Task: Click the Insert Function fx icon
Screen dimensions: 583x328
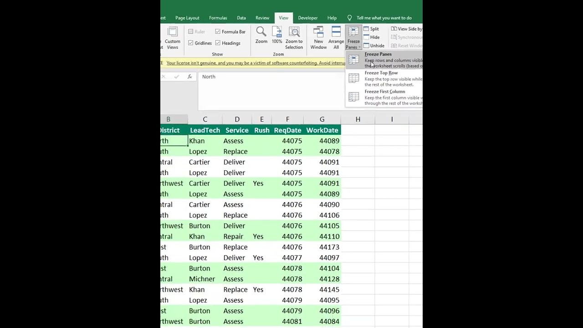Action: tap(190, 77)
